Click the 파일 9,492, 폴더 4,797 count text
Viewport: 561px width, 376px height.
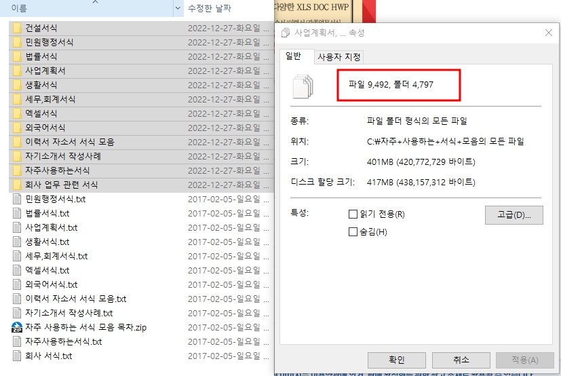391,85
